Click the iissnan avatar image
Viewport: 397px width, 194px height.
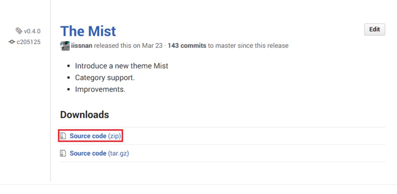[x=65, y=46]
